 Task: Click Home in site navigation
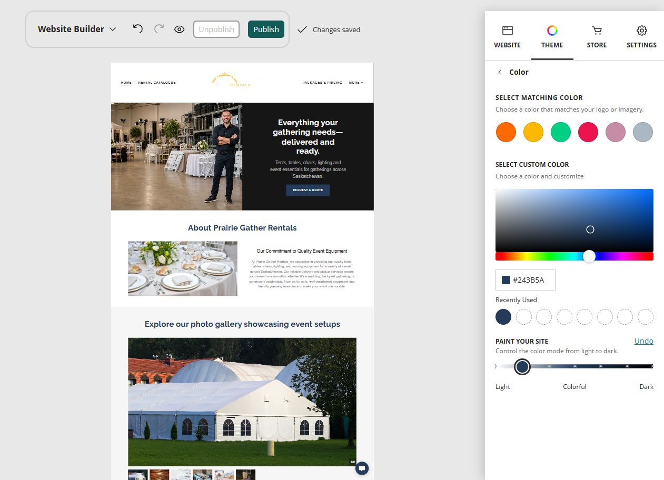pyautogui.click(x=126, y=83)
